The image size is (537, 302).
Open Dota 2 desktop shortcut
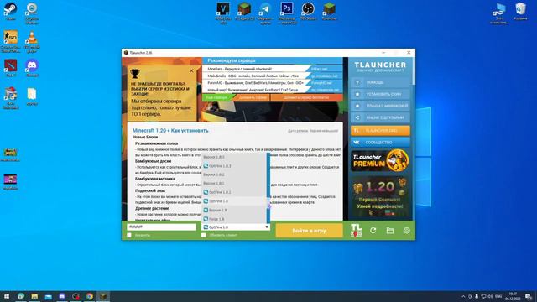pyautogui.click(x=10, y=68)
